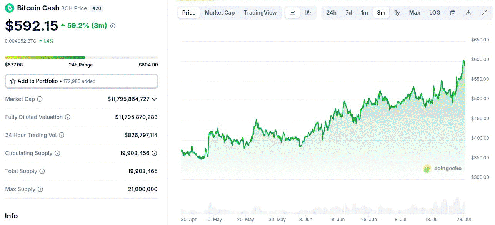This screenshot has height=225, width=495.
Task: Show Max Supply info icon
Action: 40,189
